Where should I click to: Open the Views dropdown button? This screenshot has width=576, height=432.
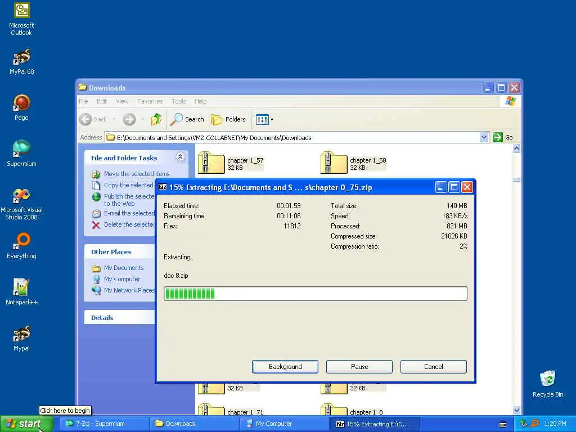[x=264, y=119]
